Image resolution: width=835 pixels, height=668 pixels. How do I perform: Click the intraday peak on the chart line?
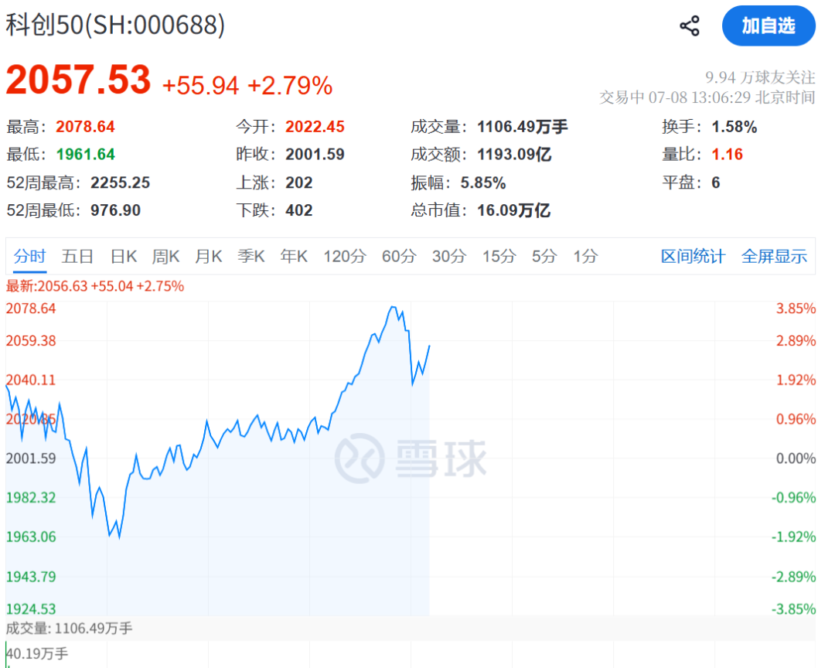[x=393, y=307]
